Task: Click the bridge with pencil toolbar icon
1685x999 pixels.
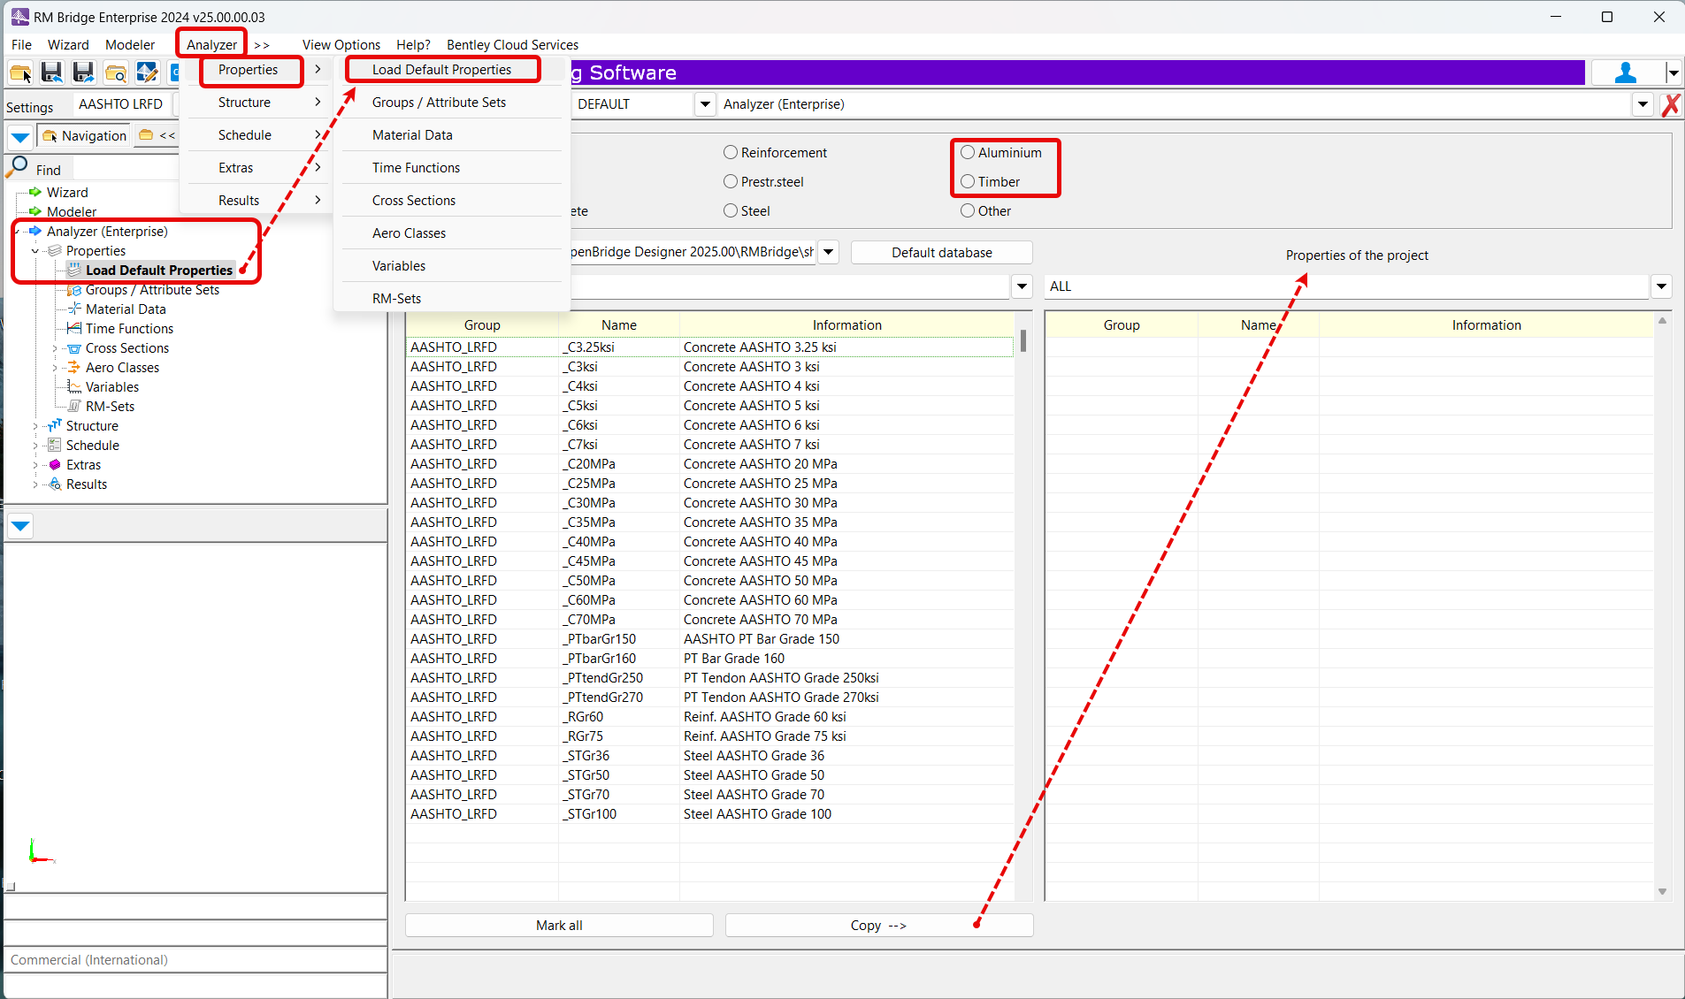Action: [147, 72]
